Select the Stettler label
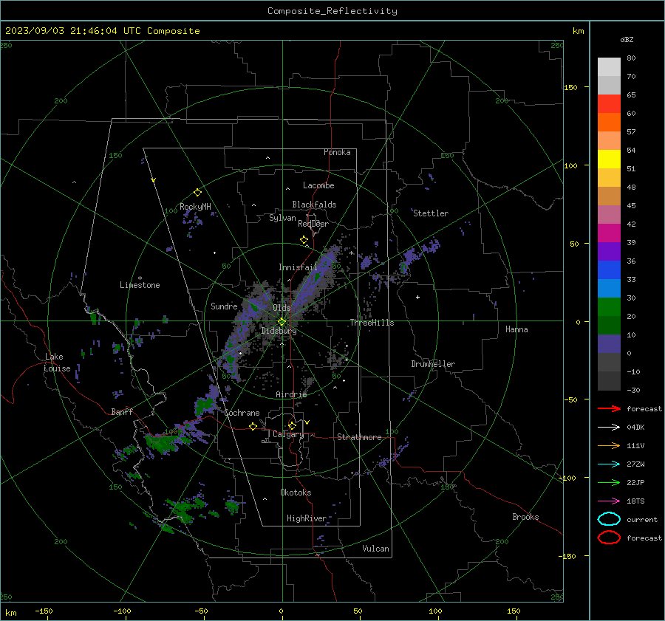 (x=431, y=213)
